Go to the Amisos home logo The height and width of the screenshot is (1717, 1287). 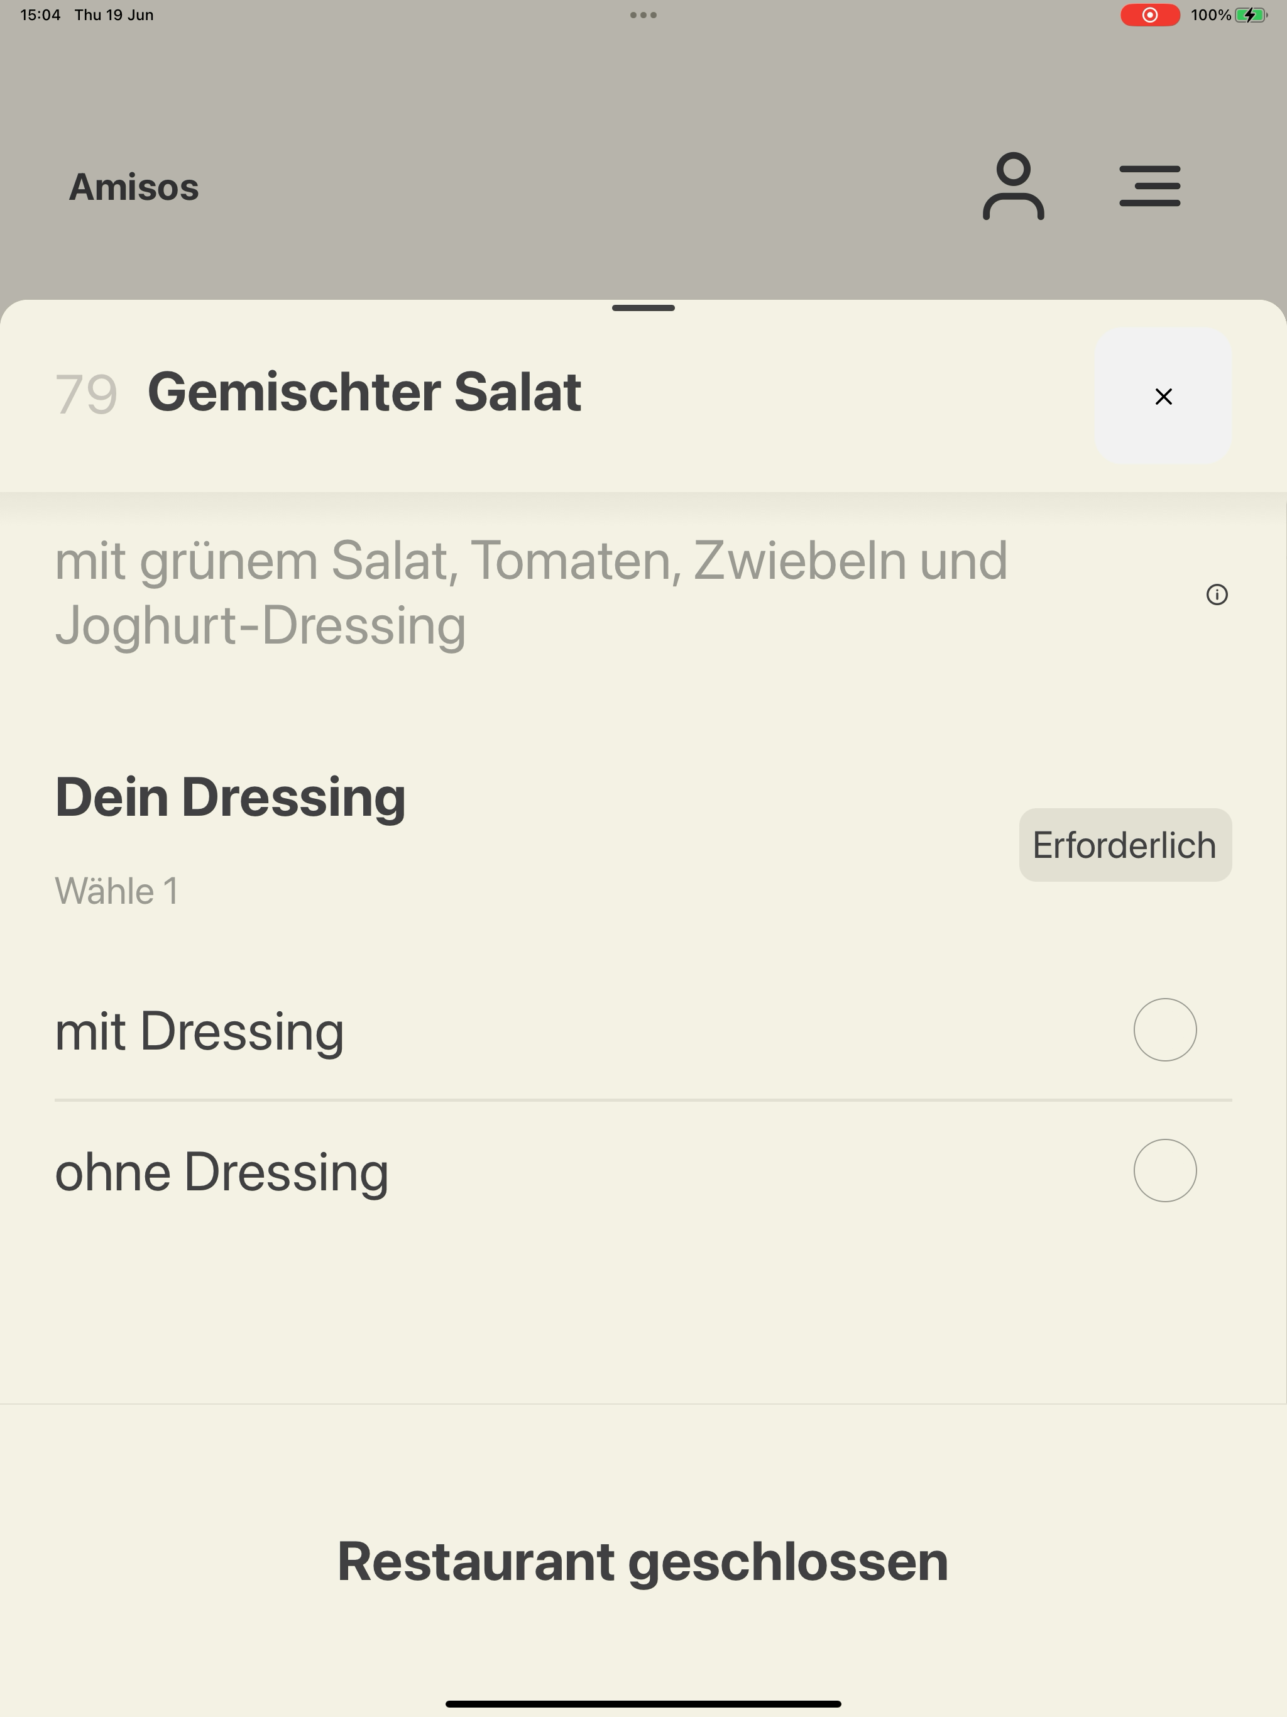pos(134,187)
